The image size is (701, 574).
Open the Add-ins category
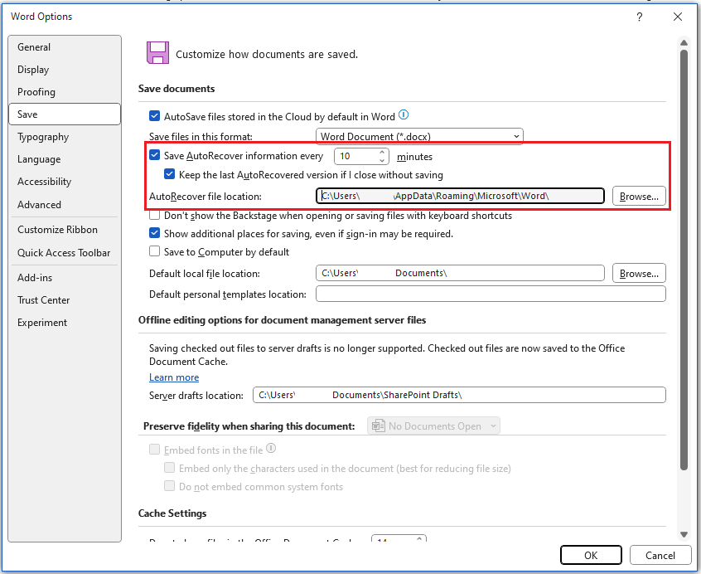(65, 277)
